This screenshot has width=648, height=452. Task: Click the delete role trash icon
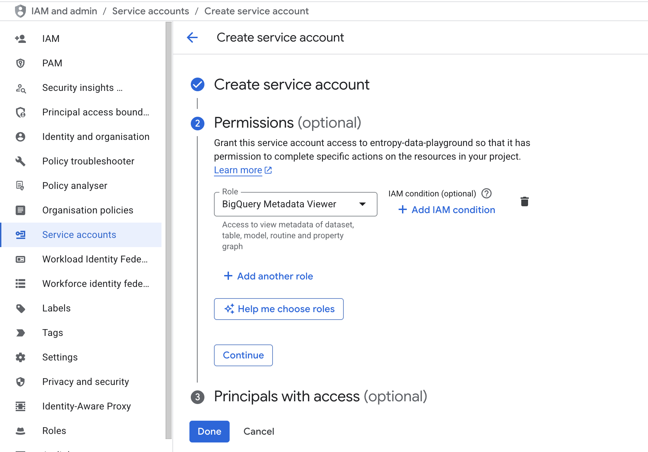tap(525, 201)
